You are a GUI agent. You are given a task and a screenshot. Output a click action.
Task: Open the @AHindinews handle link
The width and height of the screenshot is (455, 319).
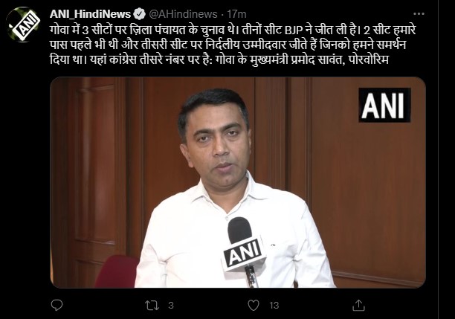point(183,14)
